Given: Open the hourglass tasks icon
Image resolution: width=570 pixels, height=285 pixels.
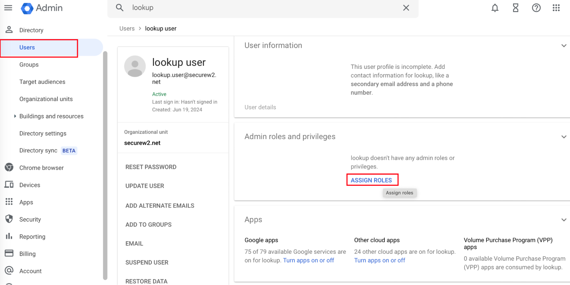Looking at the screenshot, I should pyautogui.click(x=515, y=8).
